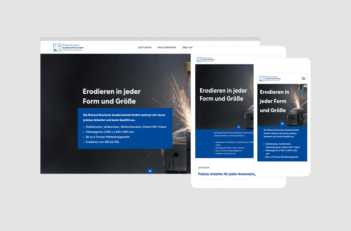Open the hamburger menu in phone view
The image size is (351, 231).
[x=303, y=78]
